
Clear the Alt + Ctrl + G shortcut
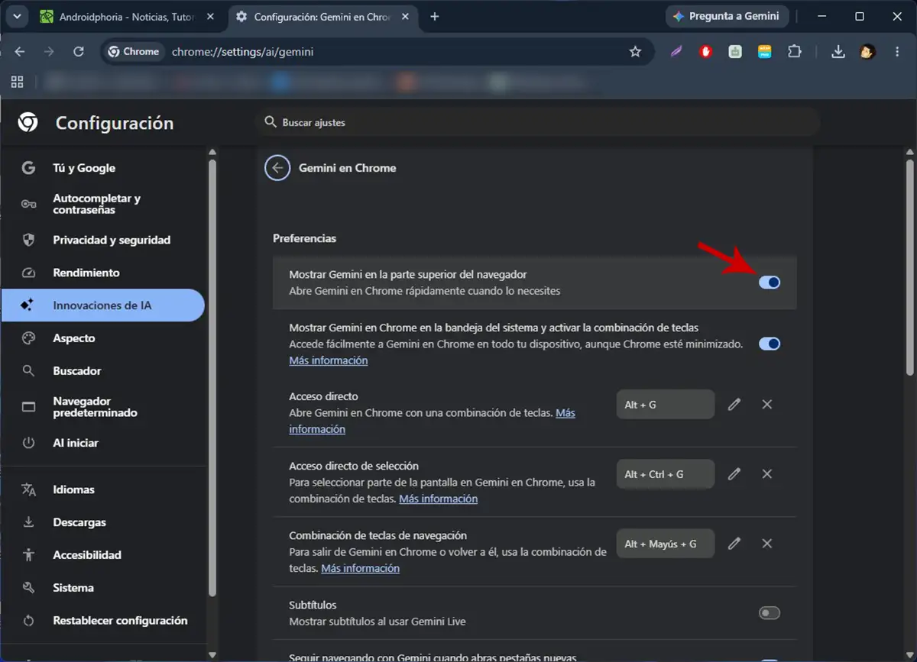coord(767,474)
